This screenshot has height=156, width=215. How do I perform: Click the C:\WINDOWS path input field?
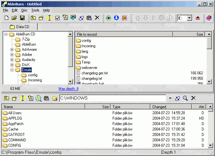click(x=113, y=98)
